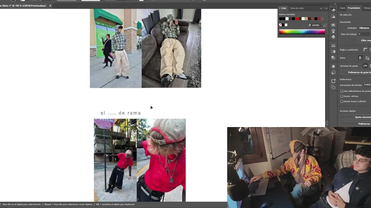Screen dimensions: 371x208
Task: Switch to the Retype tab
Action: (x=367, y=8)
